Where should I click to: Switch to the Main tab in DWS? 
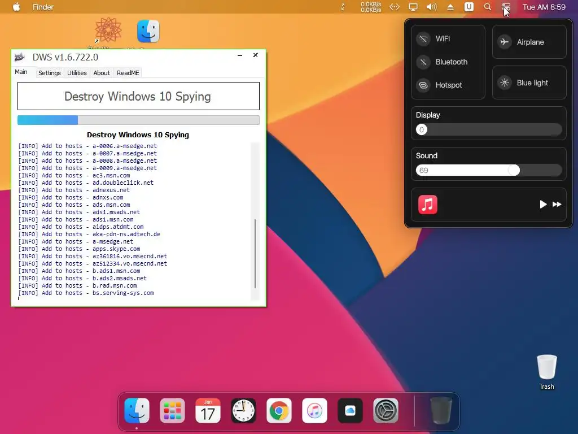coord(21,72)
